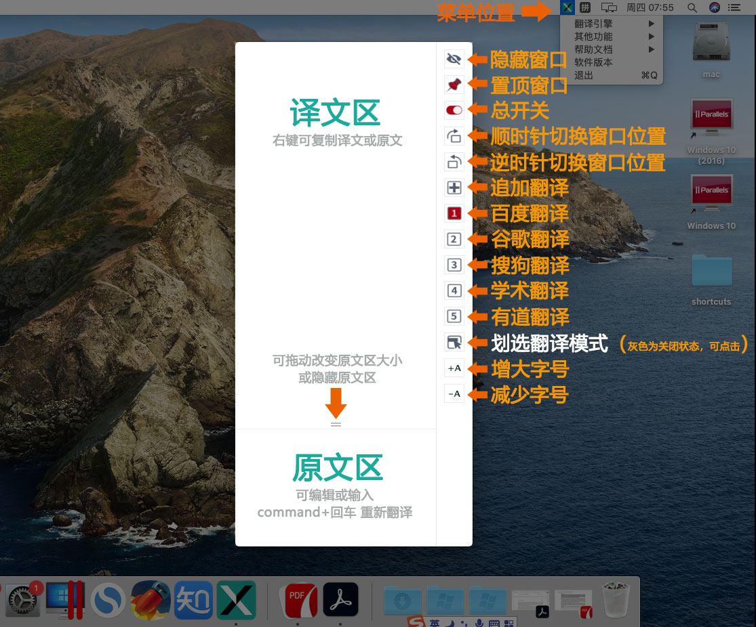Open Notification Center list icon

[734, 7]
